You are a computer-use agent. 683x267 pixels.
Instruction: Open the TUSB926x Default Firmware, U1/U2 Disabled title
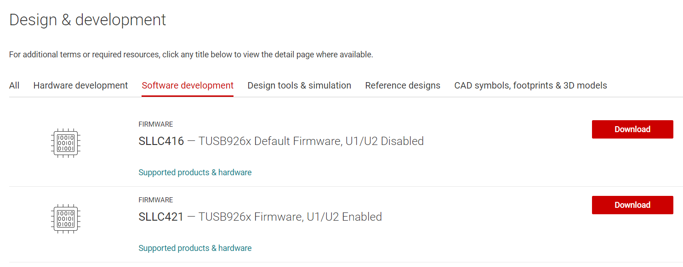[x=311, y=141]
